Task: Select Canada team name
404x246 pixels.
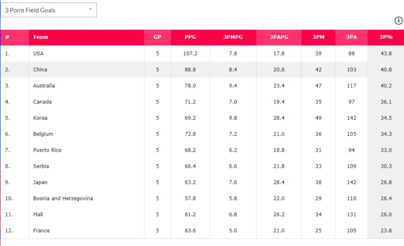Action: 42,102
